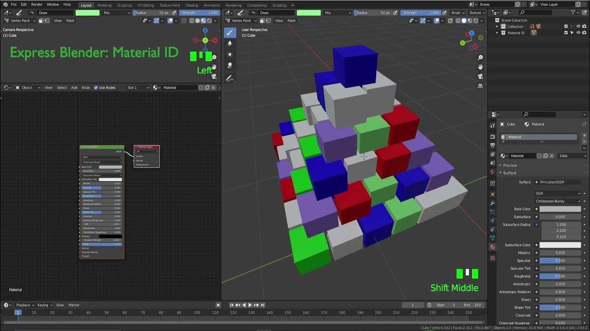Image resolution: width=590 pixels, height=331 pixels.
Task: Open the Object properties tab icon
Action: 492,194
